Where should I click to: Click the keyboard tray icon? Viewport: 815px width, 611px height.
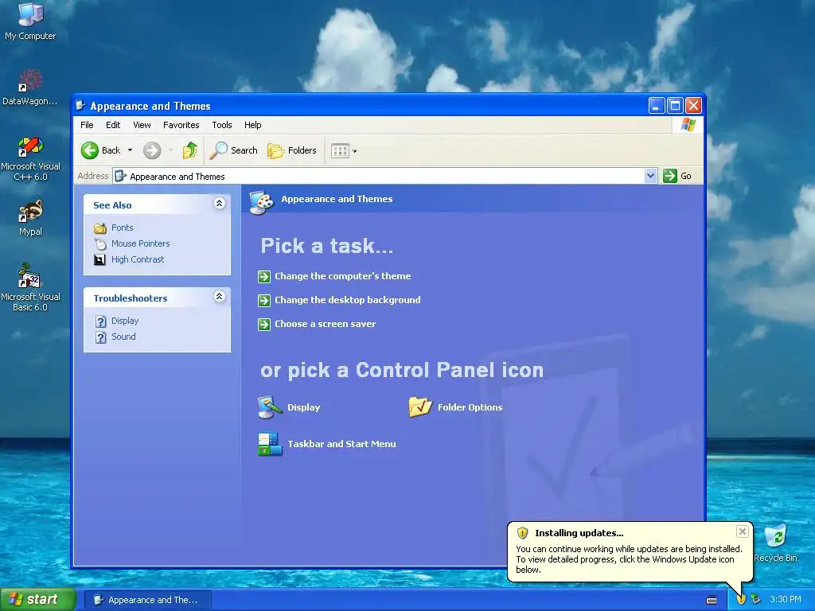pos(712,600)
